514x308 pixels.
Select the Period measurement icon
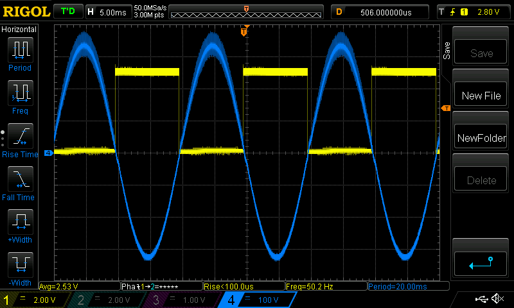pyautogui.click(x=20, y=50)
